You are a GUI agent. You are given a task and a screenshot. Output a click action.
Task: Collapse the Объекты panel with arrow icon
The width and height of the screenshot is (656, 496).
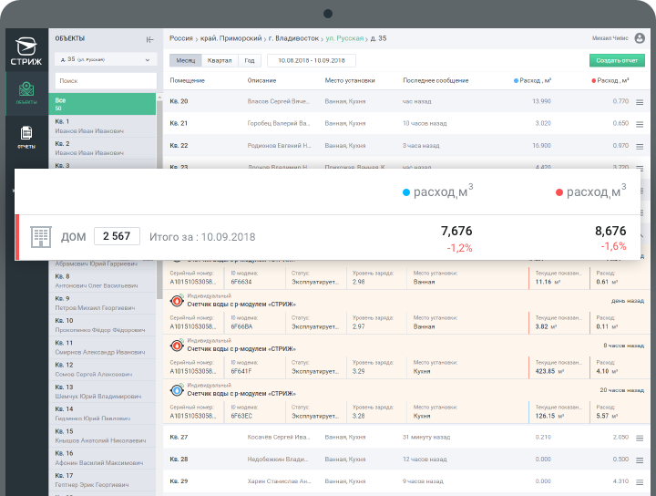pyautogui.click(x=150, y=39)
